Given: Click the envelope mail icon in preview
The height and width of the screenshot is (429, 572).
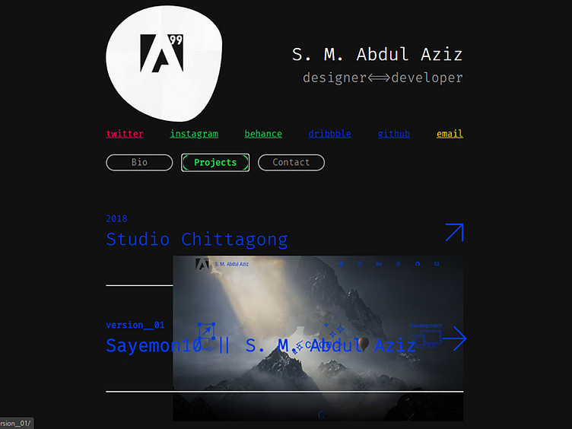Looking at the screenshot, I should point(437,264).
